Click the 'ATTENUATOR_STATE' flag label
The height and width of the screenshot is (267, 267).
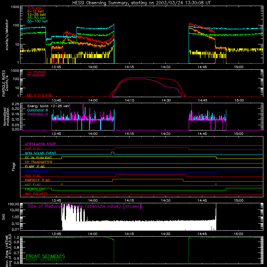[x=40, y=144]
